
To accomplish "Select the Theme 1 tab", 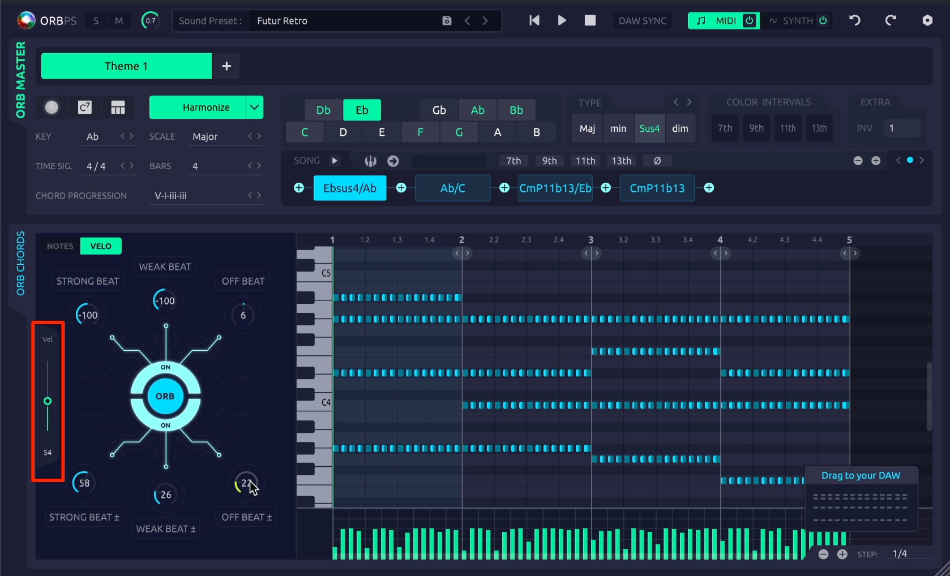I will pos(126,66).
